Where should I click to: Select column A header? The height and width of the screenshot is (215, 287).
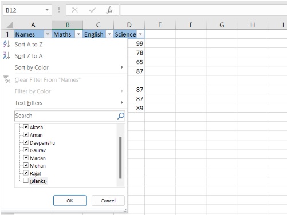pos(33,25)
